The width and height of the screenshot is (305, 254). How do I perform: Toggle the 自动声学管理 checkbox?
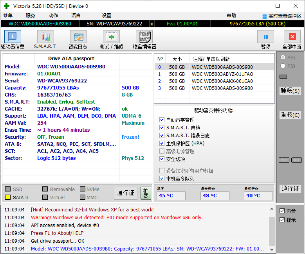pos(162,120)
